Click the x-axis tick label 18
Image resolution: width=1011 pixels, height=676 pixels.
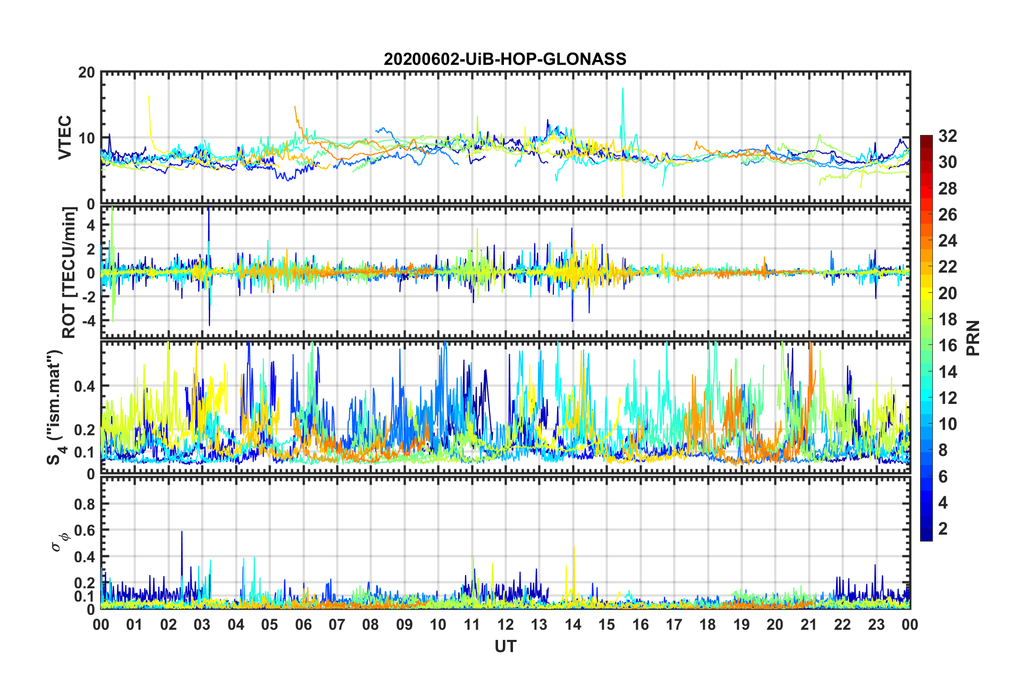(707, 624)
